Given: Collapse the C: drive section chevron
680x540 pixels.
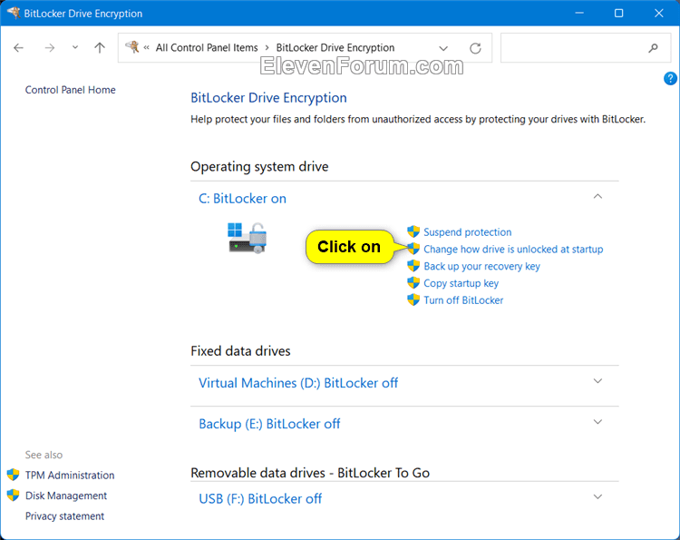Looking at the screenshot, I should (597, 197).
